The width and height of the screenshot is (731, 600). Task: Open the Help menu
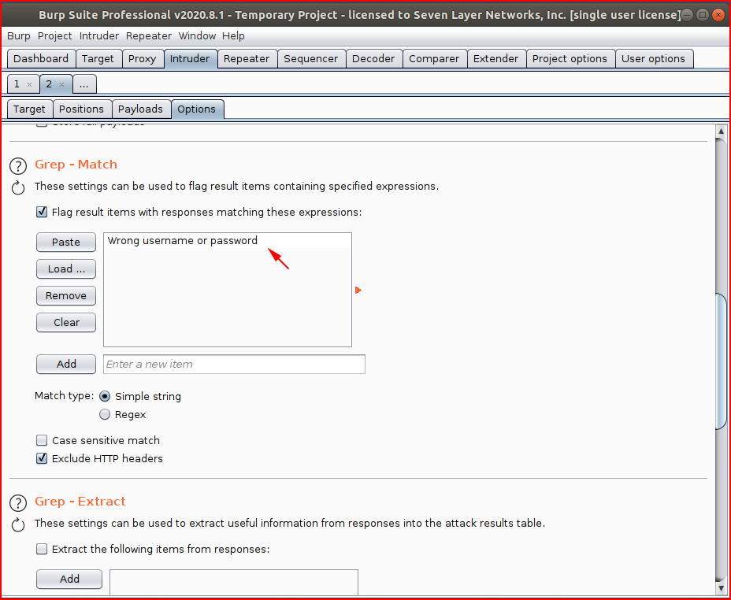point(233,36)
